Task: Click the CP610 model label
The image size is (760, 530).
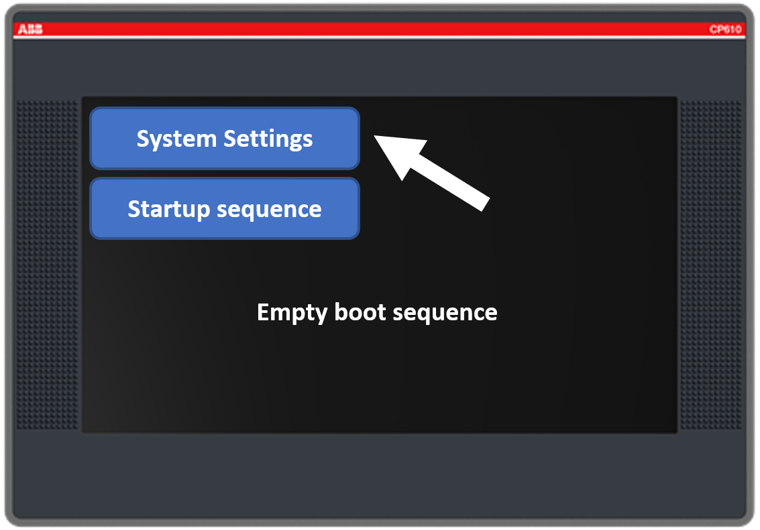Action: 725,29
